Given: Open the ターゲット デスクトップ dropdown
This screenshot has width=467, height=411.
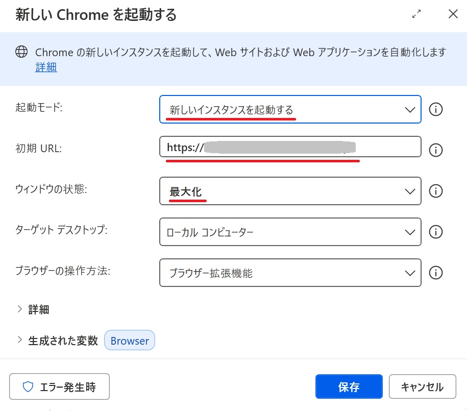Looking at the screenshot, I should tap(290, 232).
